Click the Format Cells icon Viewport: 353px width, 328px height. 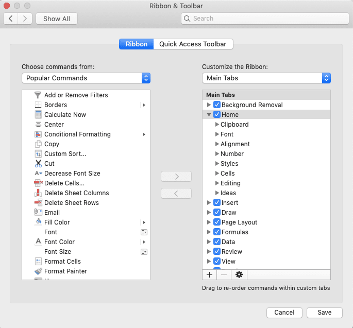click(x=38, y=262)
